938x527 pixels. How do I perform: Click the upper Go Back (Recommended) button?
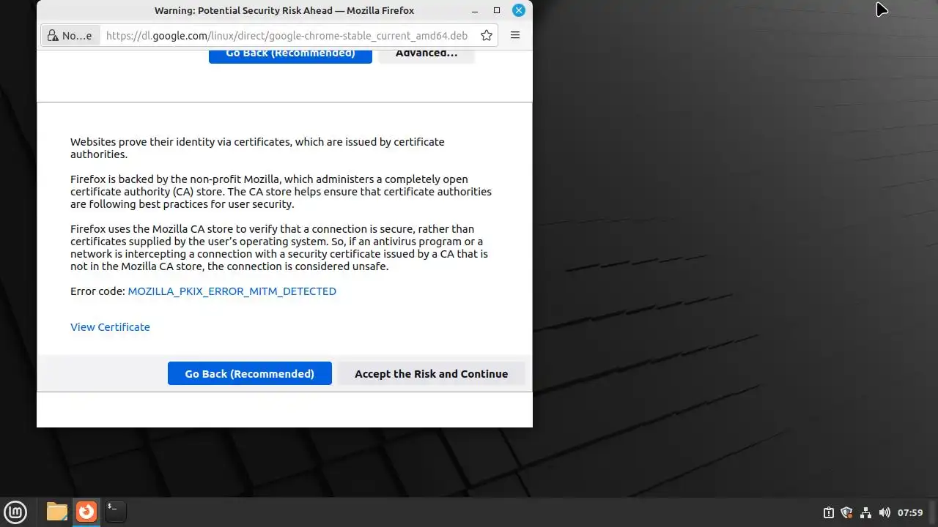[290, 56]
